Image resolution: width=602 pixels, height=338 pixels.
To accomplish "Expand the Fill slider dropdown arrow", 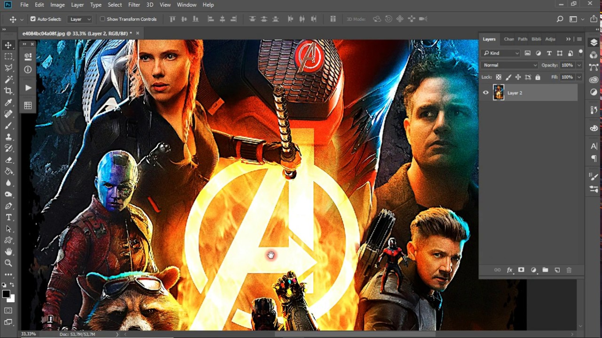I will point(579,77).
